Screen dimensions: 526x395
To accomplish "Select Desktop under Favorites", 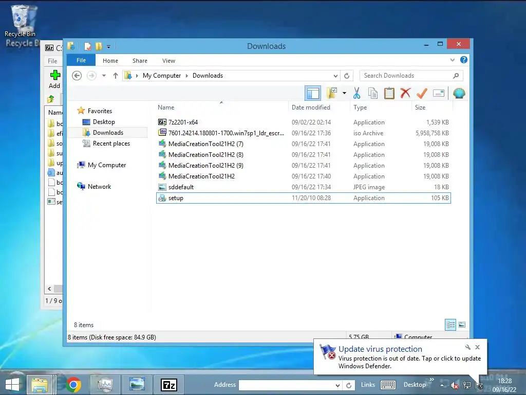I will click(x=104, y=122).
